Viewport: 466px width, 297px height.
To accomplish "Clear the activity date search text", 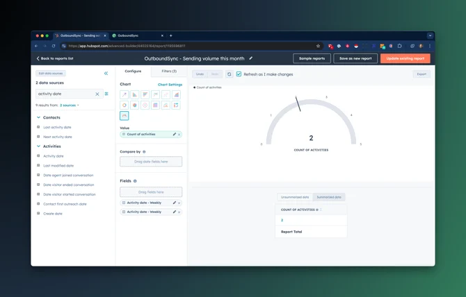I will tap(97, 94).
